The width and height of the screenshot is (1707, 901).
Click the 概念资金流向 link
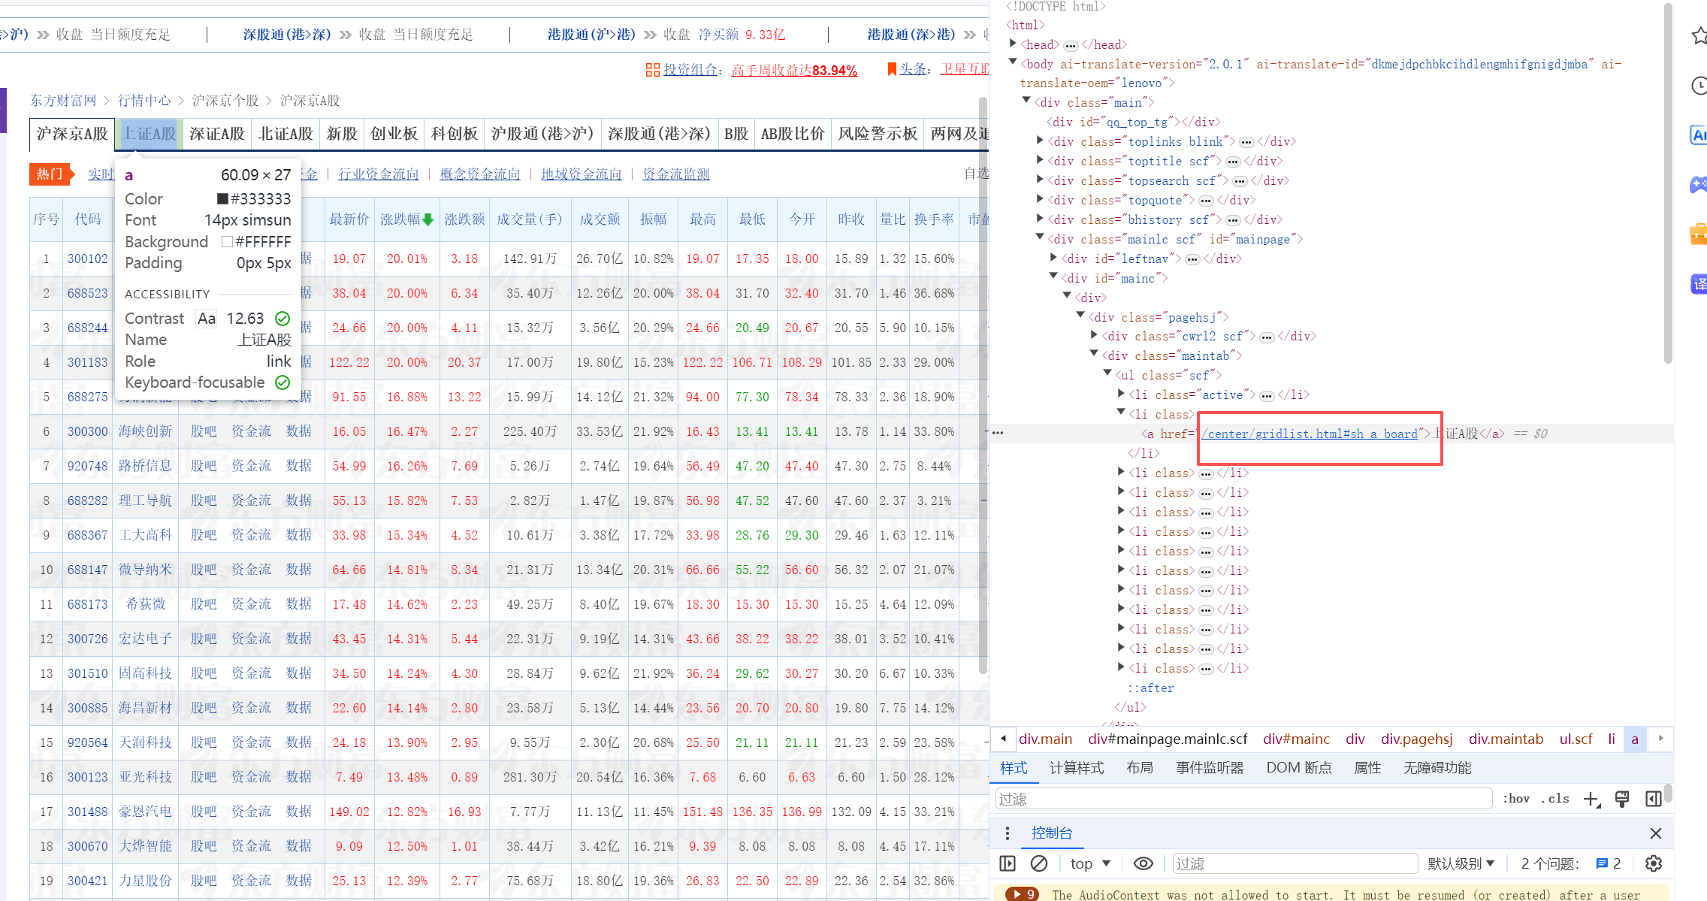[479, 174]
